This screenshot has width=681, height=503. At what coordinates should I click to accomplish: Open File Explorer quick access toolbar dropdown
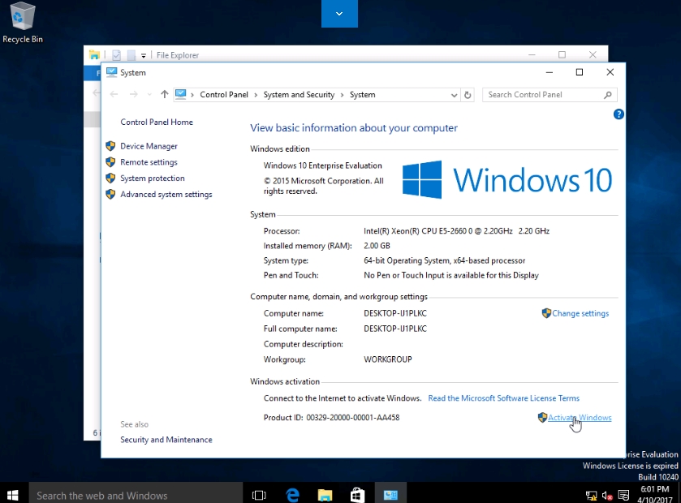pos(144,55)
